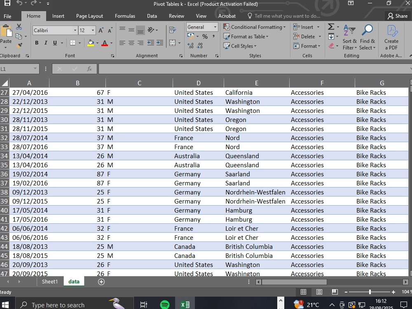Viewport: 412px width, 309px height.
Task: Center text horizontally icon
Action: [131, 43]
